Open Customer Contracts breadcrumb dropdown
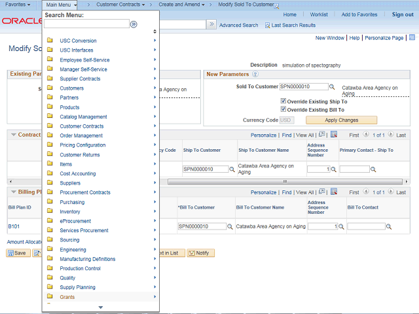 (x=120, y=5)
